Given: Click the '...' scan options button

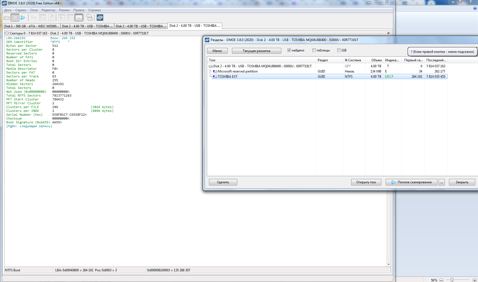Looking at the screenshot, I should point(442,182).
